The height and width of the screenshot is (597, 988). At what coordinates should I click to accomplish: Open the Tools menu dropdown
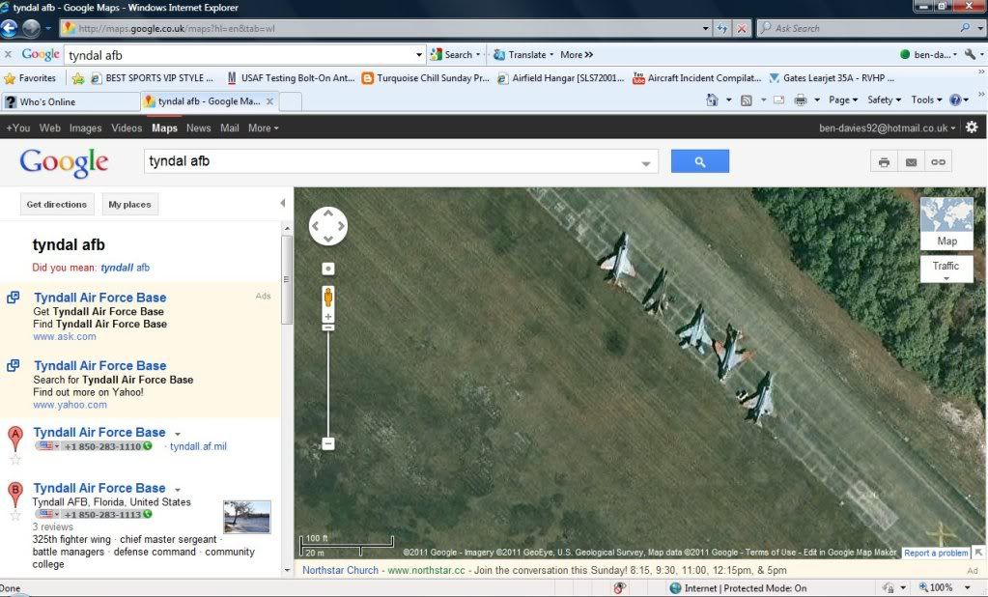[x=926, y=99]
